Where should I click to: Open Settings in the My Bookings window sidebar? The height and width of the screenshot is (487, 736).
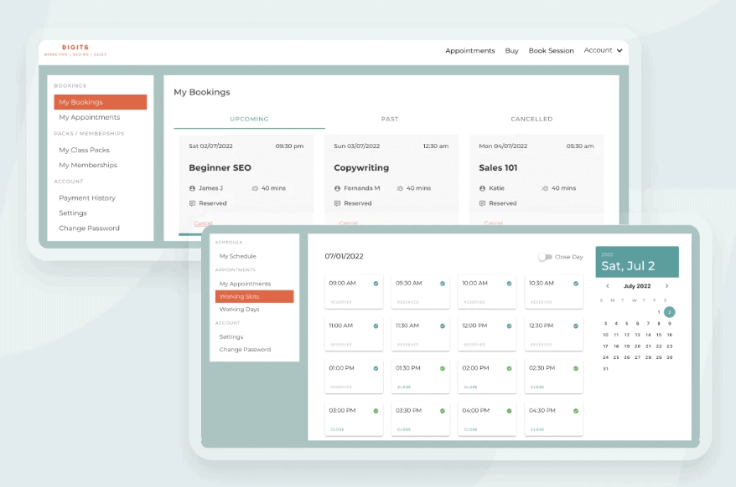[73, 213]
